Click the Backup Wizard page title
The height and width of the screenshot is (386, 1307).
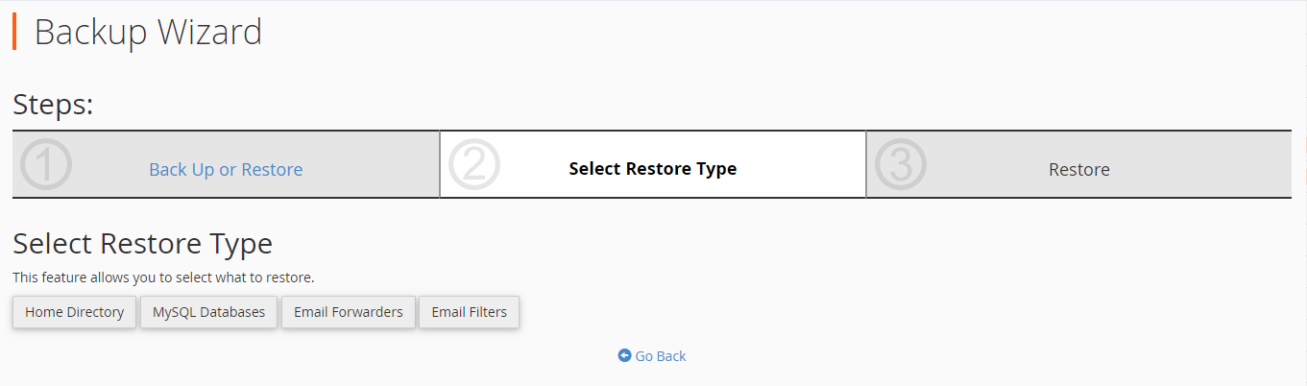coord(148,32)
